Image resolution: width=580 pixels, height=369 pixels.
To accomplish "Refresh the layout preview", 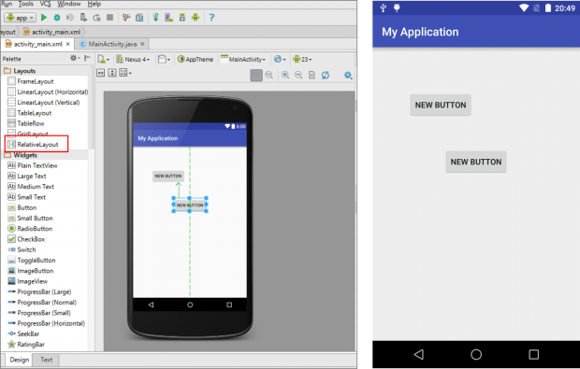I will click(326, 75).
